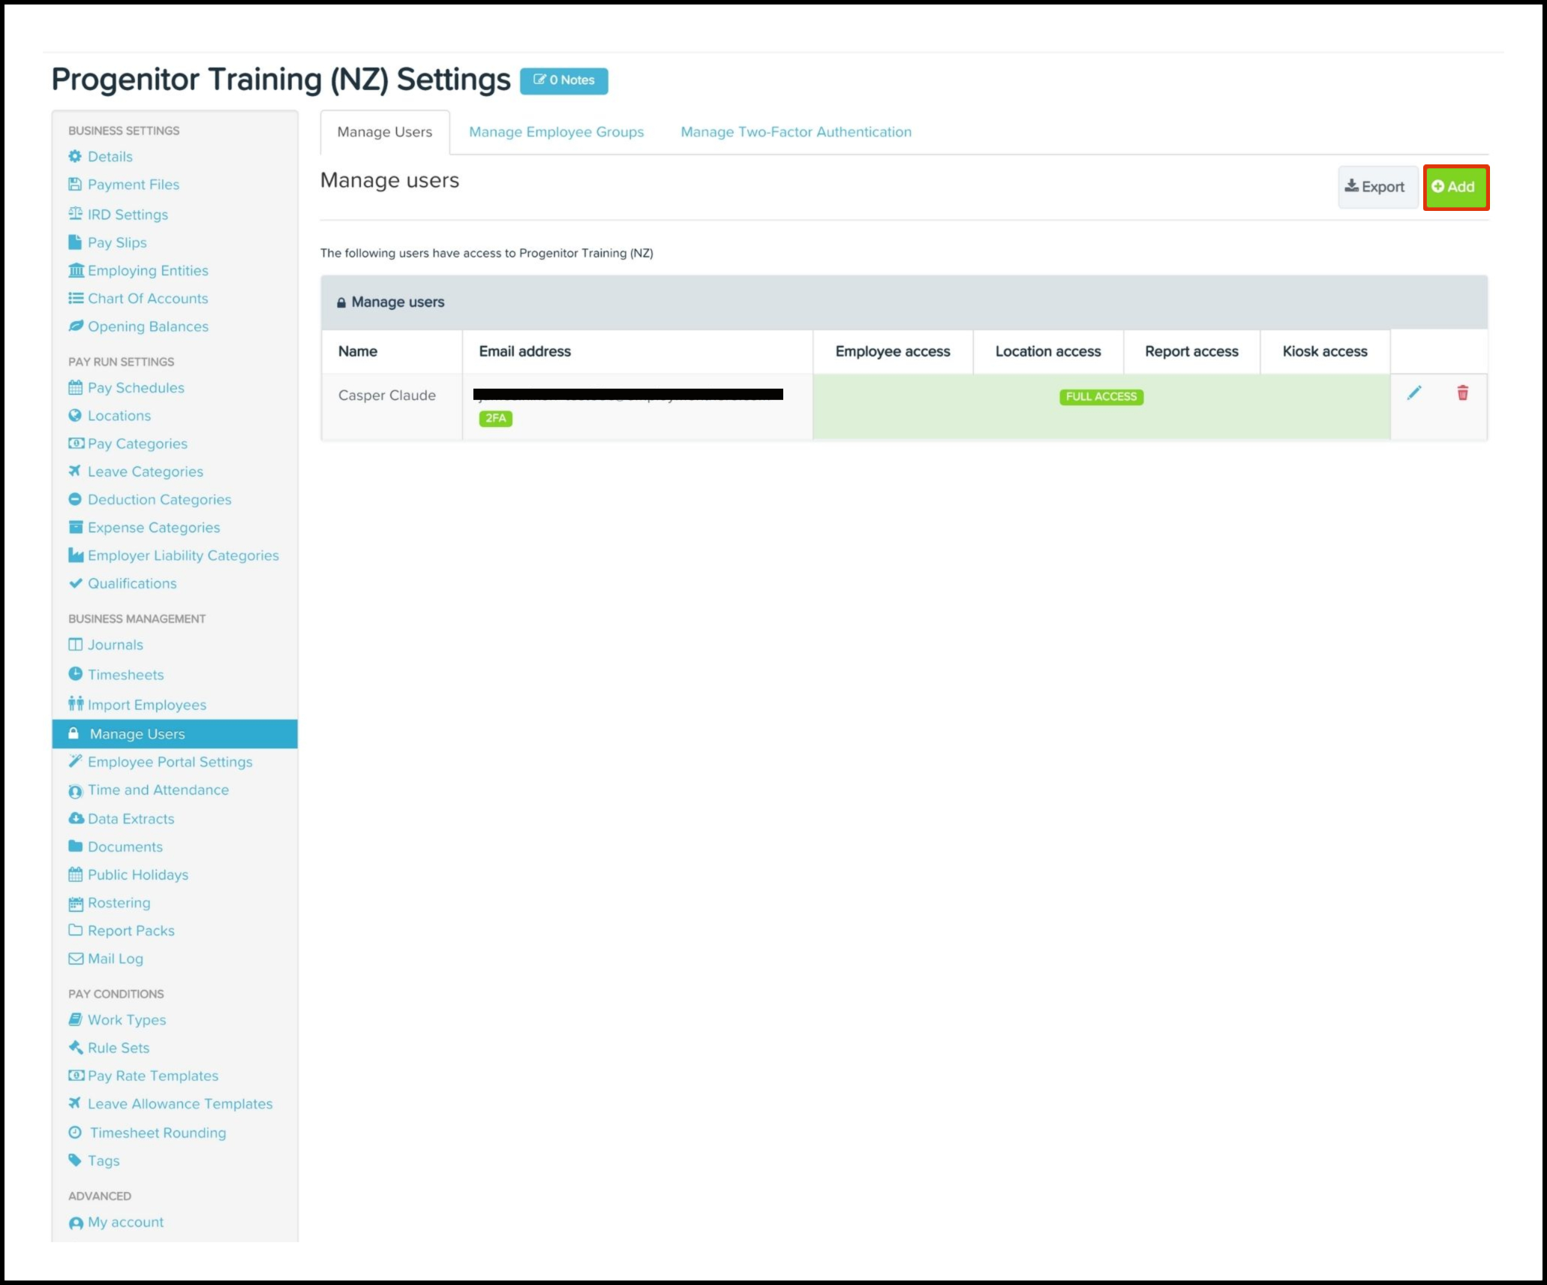The height and width of the screenshot is (1285, 1547).
Task: Click the green 2FA badge
Action: point(496,418)
